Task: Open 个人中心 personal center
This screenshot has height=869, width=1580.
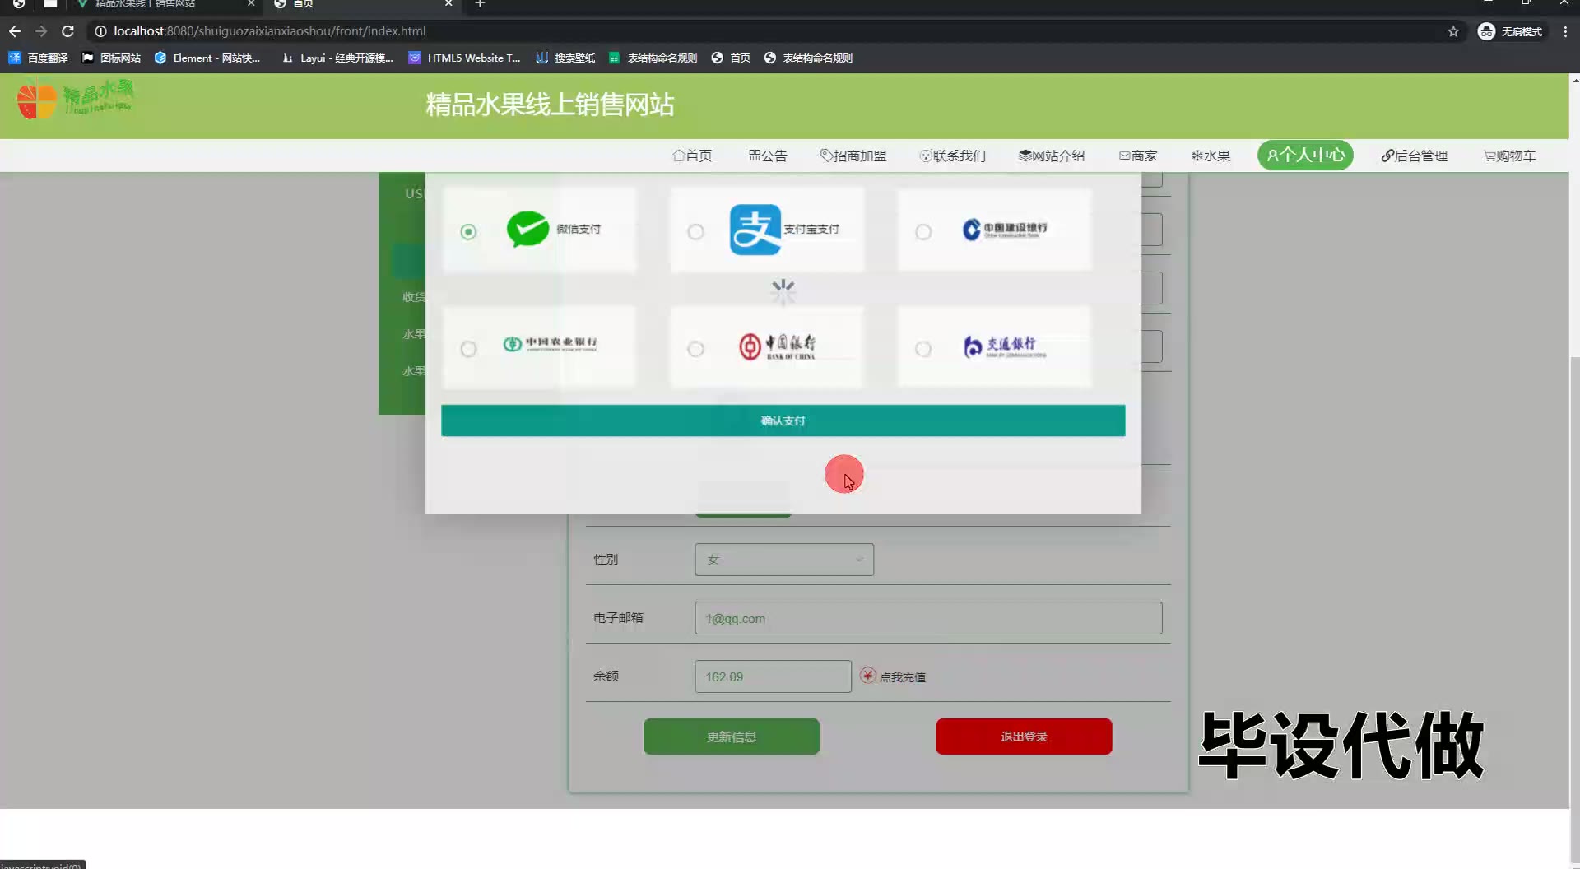Action: tap(1305, 155)
